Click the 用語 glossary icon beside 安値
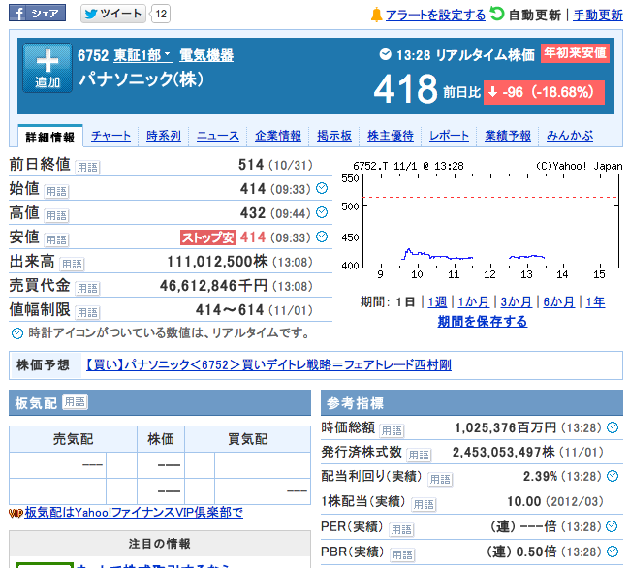Screen dimensions: 629x568 point(56,239)
